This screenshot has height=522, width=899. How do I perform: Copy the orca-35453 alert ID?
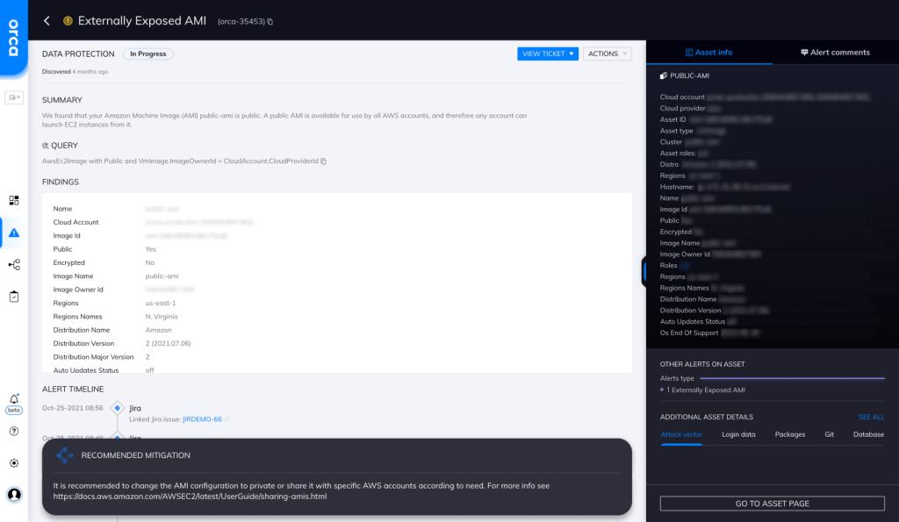tap(270, 21)
